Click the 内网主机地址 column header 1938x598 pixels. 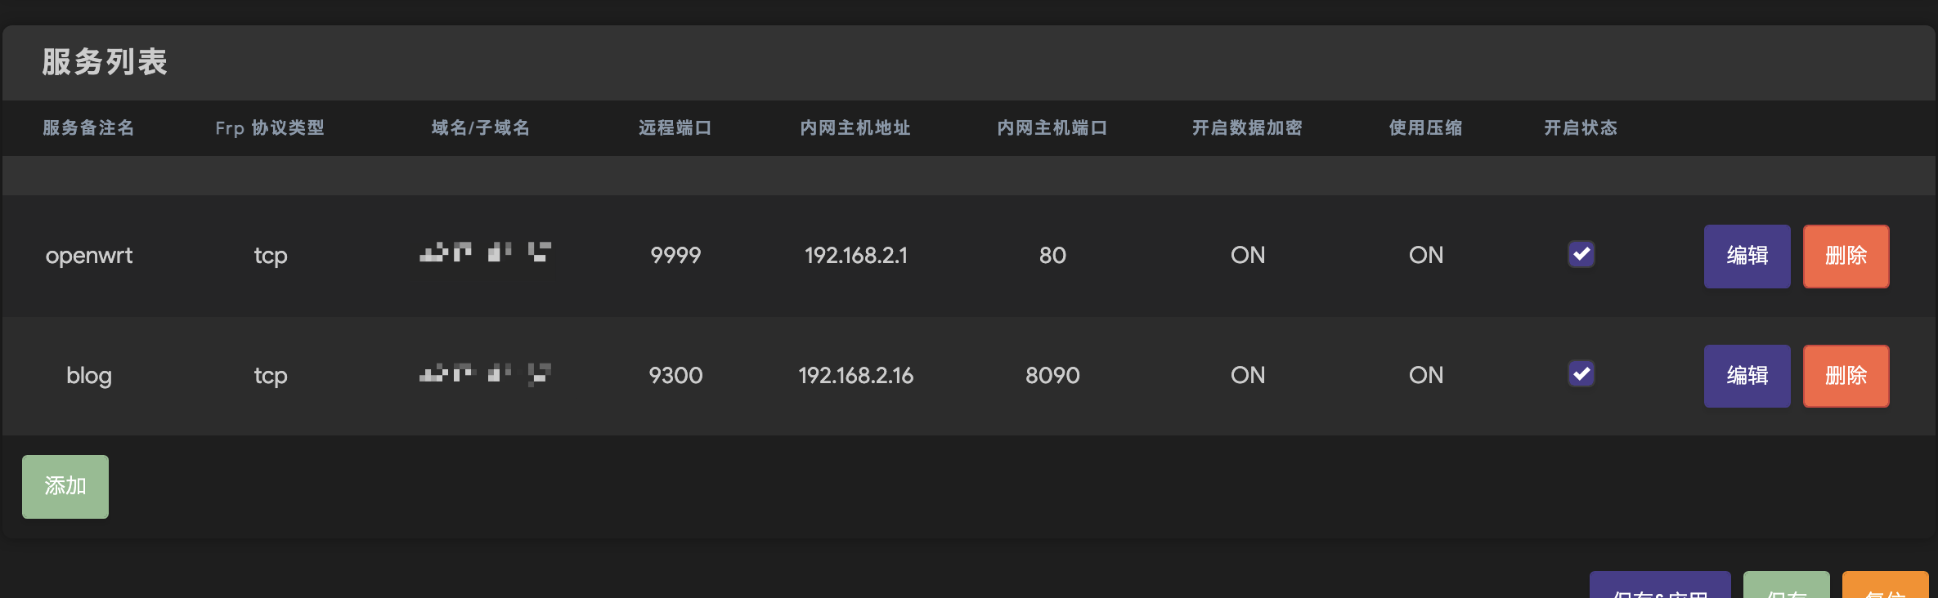(855, 127)
